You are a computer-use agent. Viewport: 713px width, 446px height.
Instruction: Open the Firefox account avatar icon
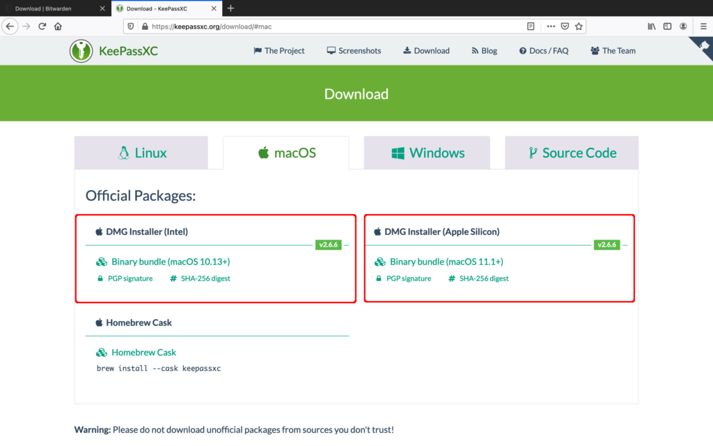[683, 26]
